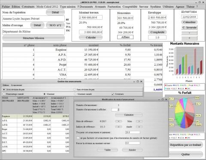Click the % forfait column header
206x160 pixels.
(115, 45)
